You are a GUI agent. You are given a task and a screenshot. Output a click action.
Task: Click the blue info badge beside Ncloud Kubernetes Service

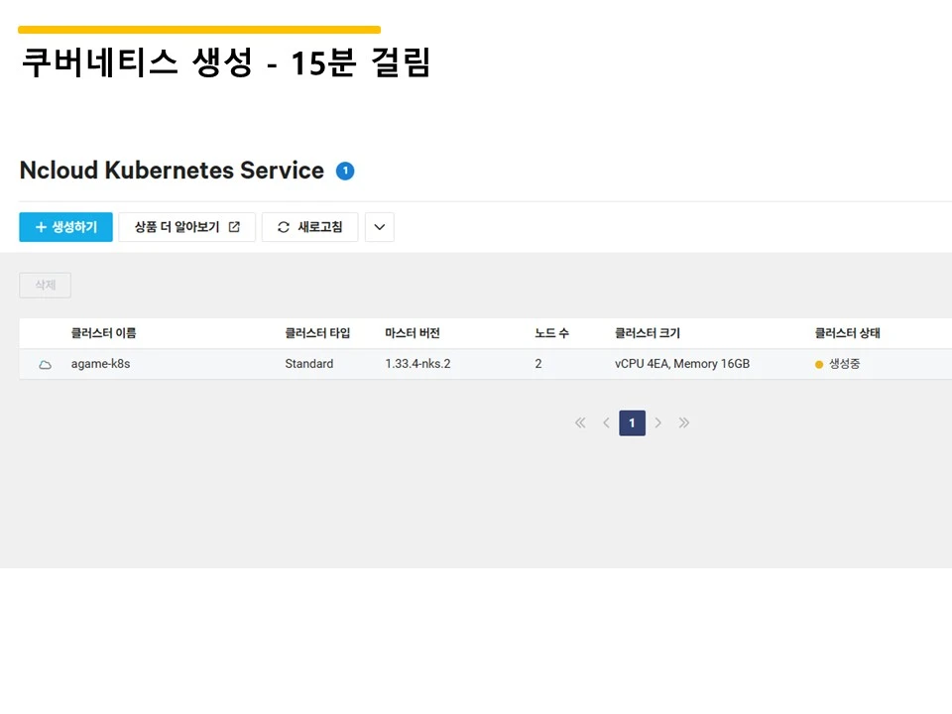tap(345, 171)
